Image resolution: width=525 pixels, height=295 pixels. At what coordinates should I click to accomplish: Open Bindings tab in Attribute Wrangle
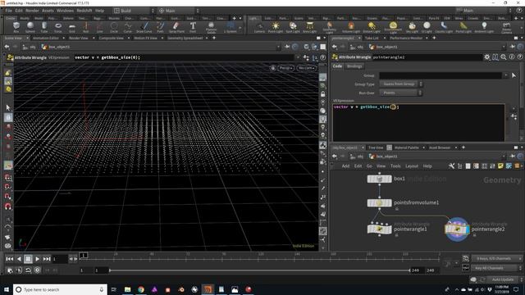(354, 66)
